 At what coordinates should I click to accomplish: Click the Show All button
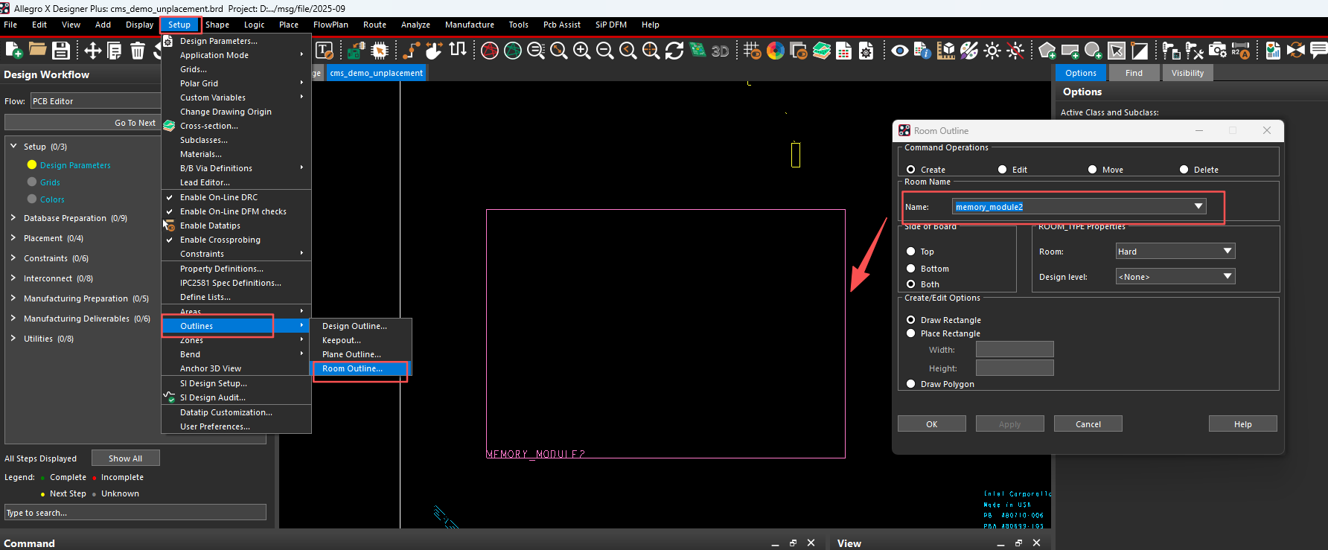pyautogui.click(x=125, y=458)
